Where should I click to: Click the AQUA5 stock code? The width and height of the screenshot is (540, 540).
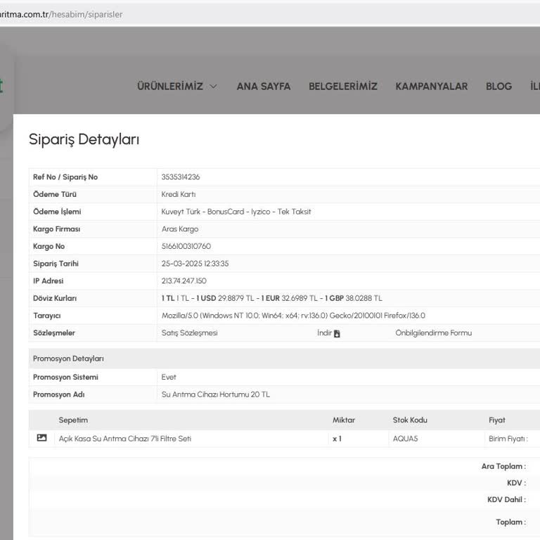click(x=405, y=439)
